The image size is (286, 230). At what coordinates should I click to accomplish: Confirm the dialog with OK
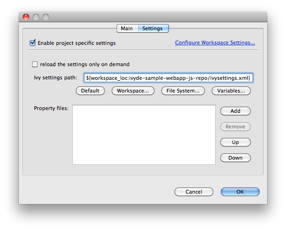tap(240, 192)
